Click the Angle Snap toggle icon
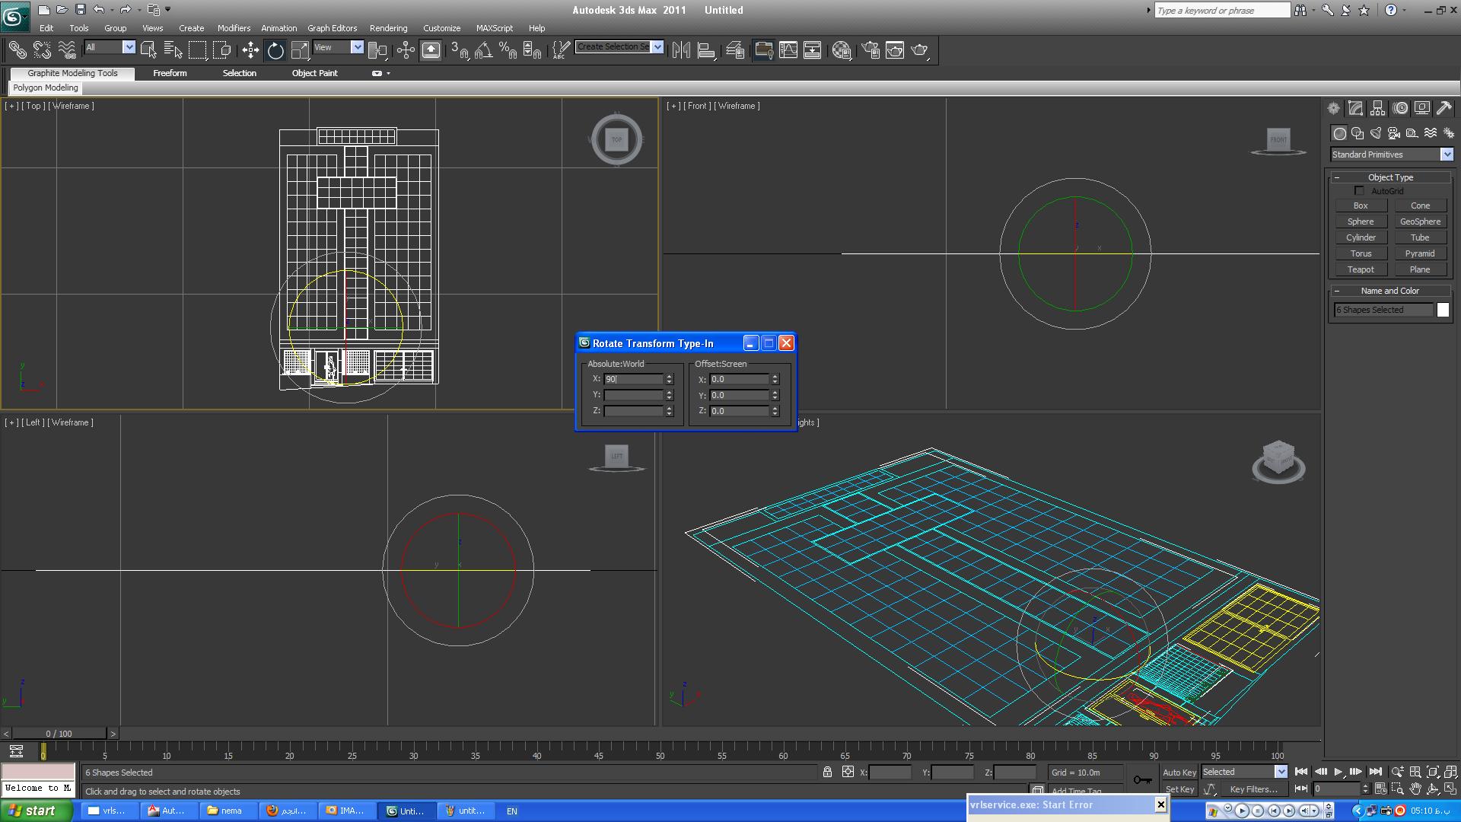The width and height of the screenshot is (1461, 822). click(x=483, y=50)
